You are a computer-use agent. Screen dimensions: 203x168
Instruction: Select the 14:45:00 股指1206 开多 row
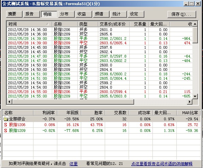coord(100,47)
